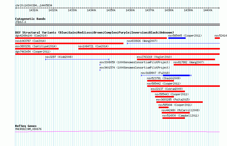Viewport: 227px width, 146px height.
Task: Click the 14400k ruler tick label
Action: [208, 10]
